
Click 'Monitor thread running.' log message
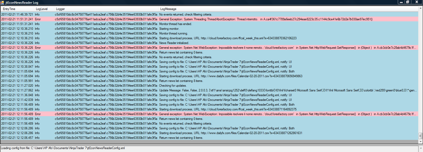click(173, 33)
